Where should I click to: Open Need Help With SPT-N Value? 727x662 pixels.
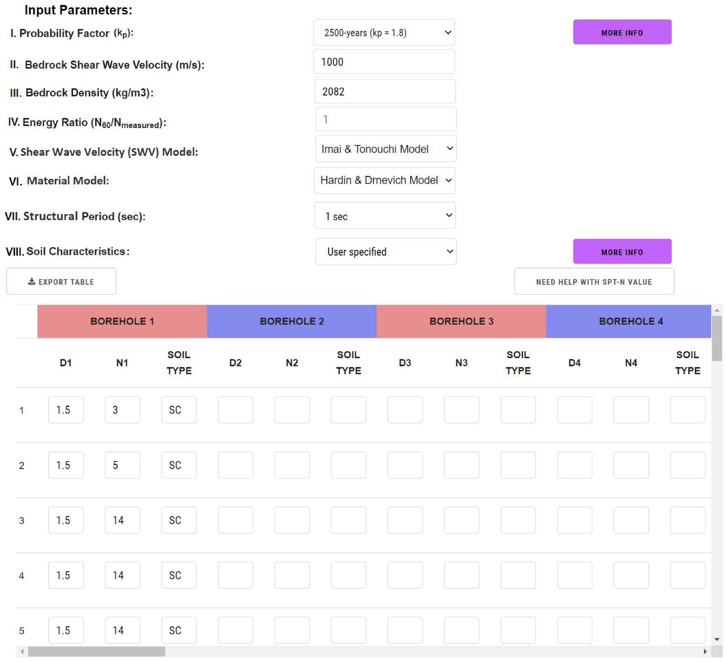point(593,281)
